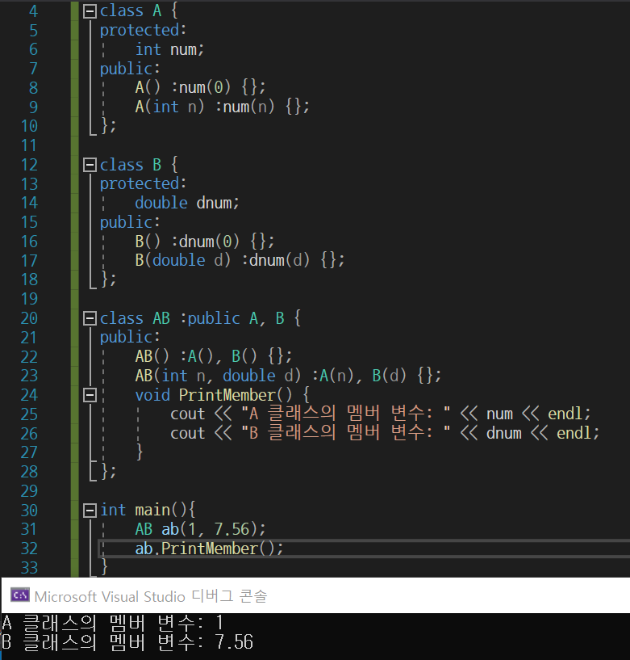The height and width of the screenshot is (660, 630).
Task: Click line number 24 in gutter
Action: [x=29, y=395]
